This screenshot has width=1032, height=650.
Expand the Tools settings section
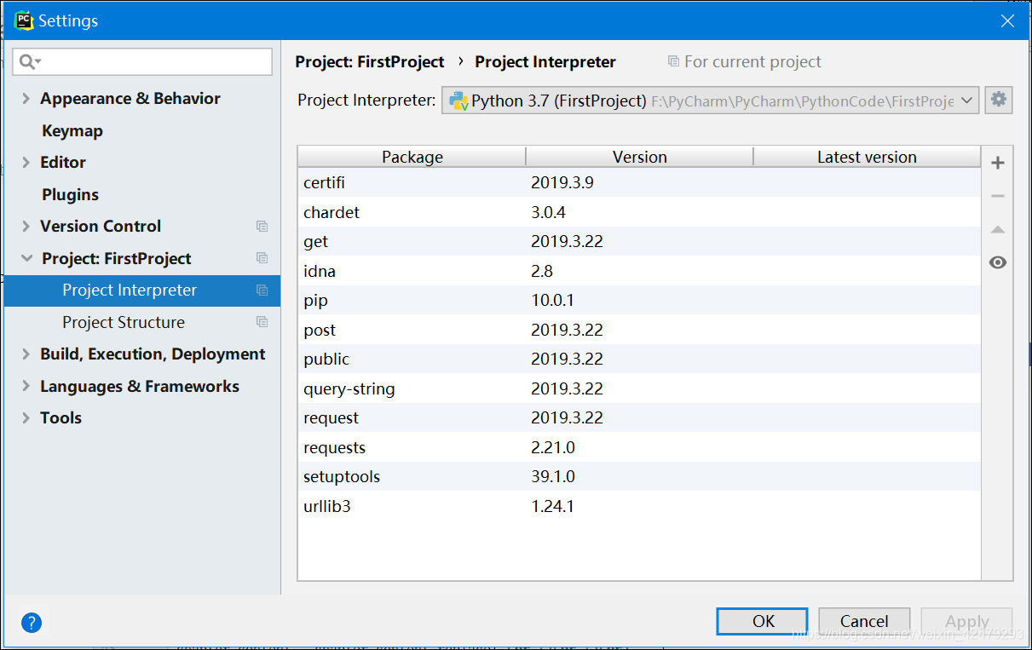(26, 418)
